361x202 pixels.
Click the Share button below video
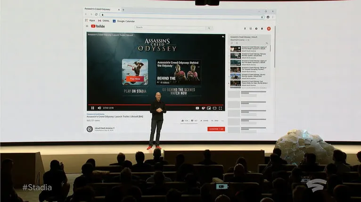[x=204, y=121]
